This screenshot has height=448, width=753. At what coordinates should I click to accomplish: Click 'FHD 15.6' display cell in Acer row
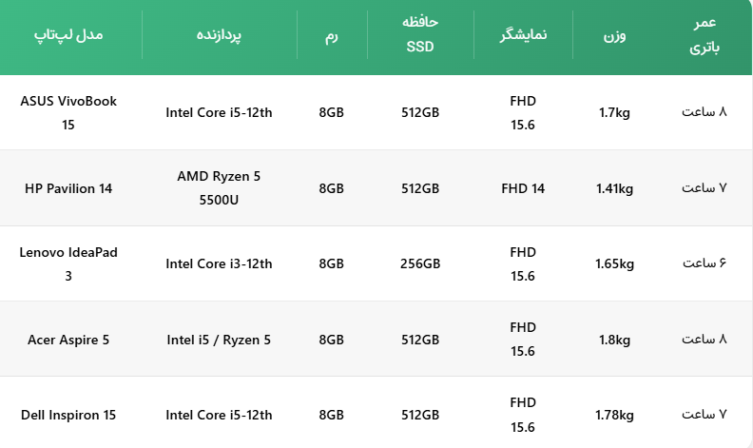click(523, 339)
